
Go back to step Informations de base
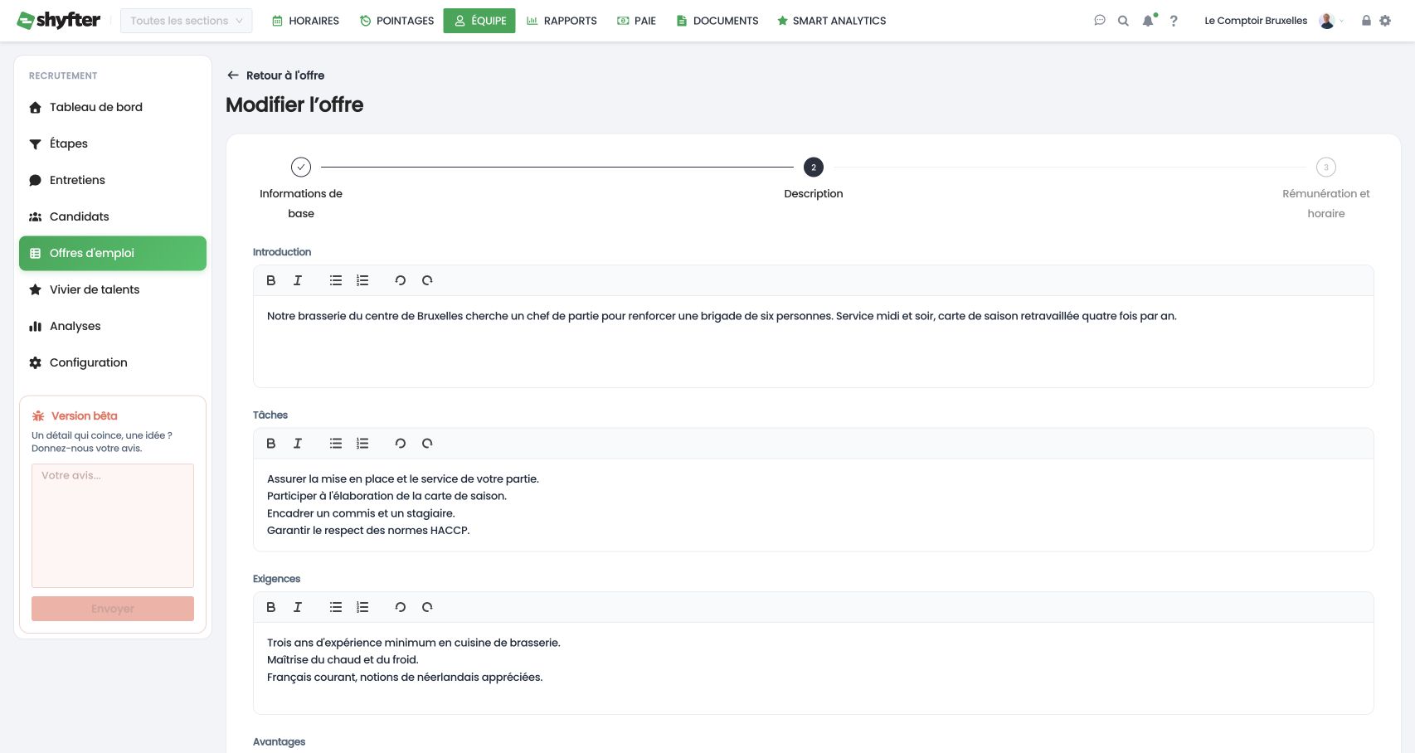point(301,168)
